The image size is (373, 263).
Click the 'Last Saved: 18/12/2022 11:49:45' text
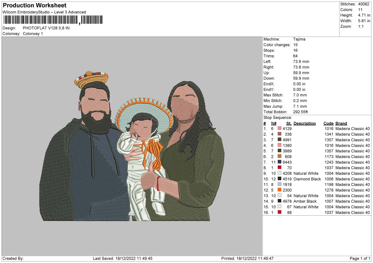pos(123,258)
